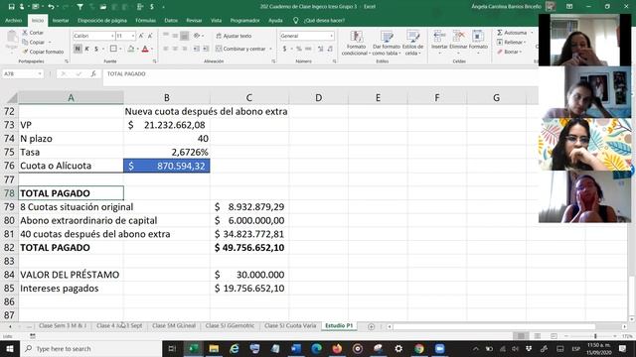Click the Name Box showing A78
The height and width of the screenshot is (357, 636).
click(x=22, y=73)
